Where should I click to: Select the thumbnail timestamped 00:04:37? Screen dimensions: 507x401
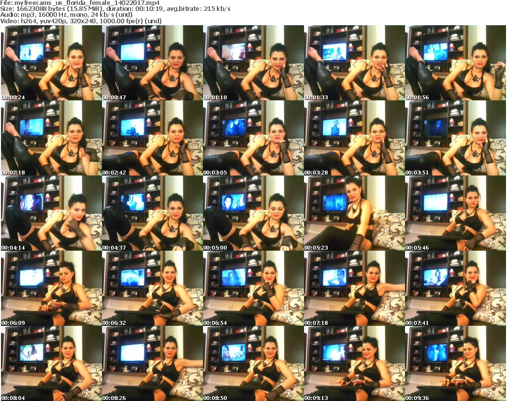click(152, 214)
